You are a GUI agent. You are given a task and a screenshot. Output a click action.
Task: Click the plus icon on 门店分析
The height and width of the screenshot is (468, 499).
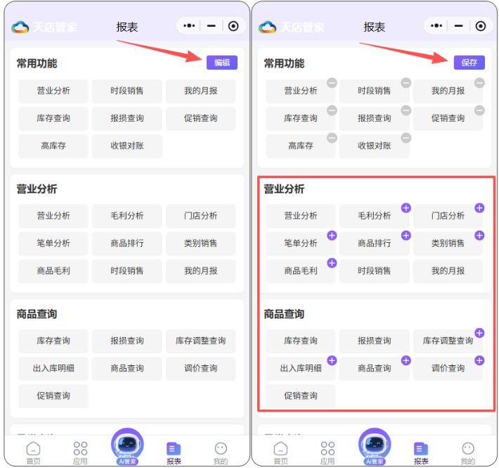pyautogui.click(x=479, y=208)
